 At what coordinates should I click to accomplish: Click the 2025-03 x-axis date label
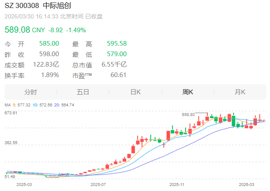click(x=24, y=185)
